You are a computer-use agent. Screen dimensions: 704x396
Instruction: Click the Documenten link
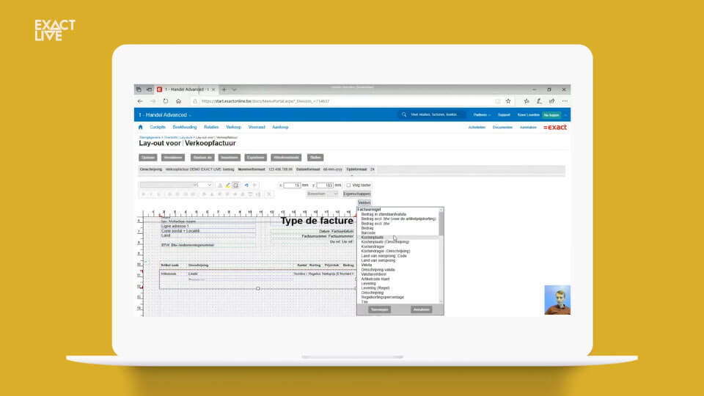pyautogui.click(x=502, y=128)
